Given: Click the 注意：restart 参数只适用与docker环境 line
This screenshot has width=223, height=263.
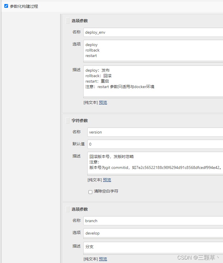Looking at the screenshot, I should (x=120, y=87).
